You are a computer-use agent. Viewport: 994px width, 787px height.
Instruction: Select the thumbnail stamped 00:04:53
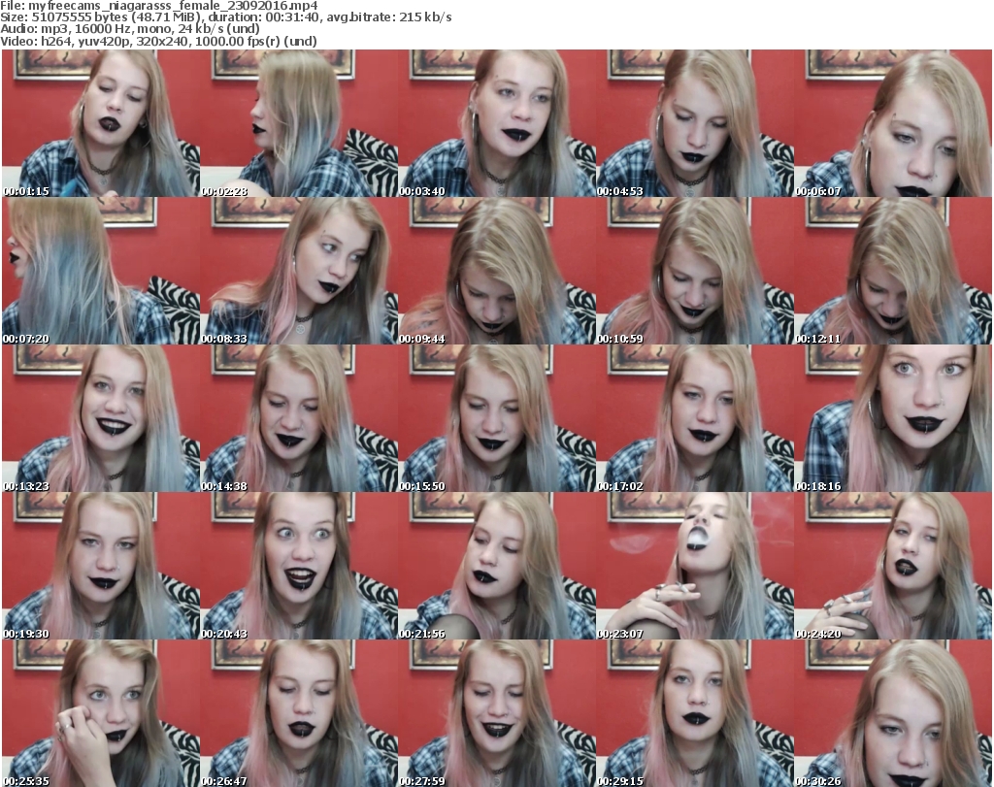[695, 123]
